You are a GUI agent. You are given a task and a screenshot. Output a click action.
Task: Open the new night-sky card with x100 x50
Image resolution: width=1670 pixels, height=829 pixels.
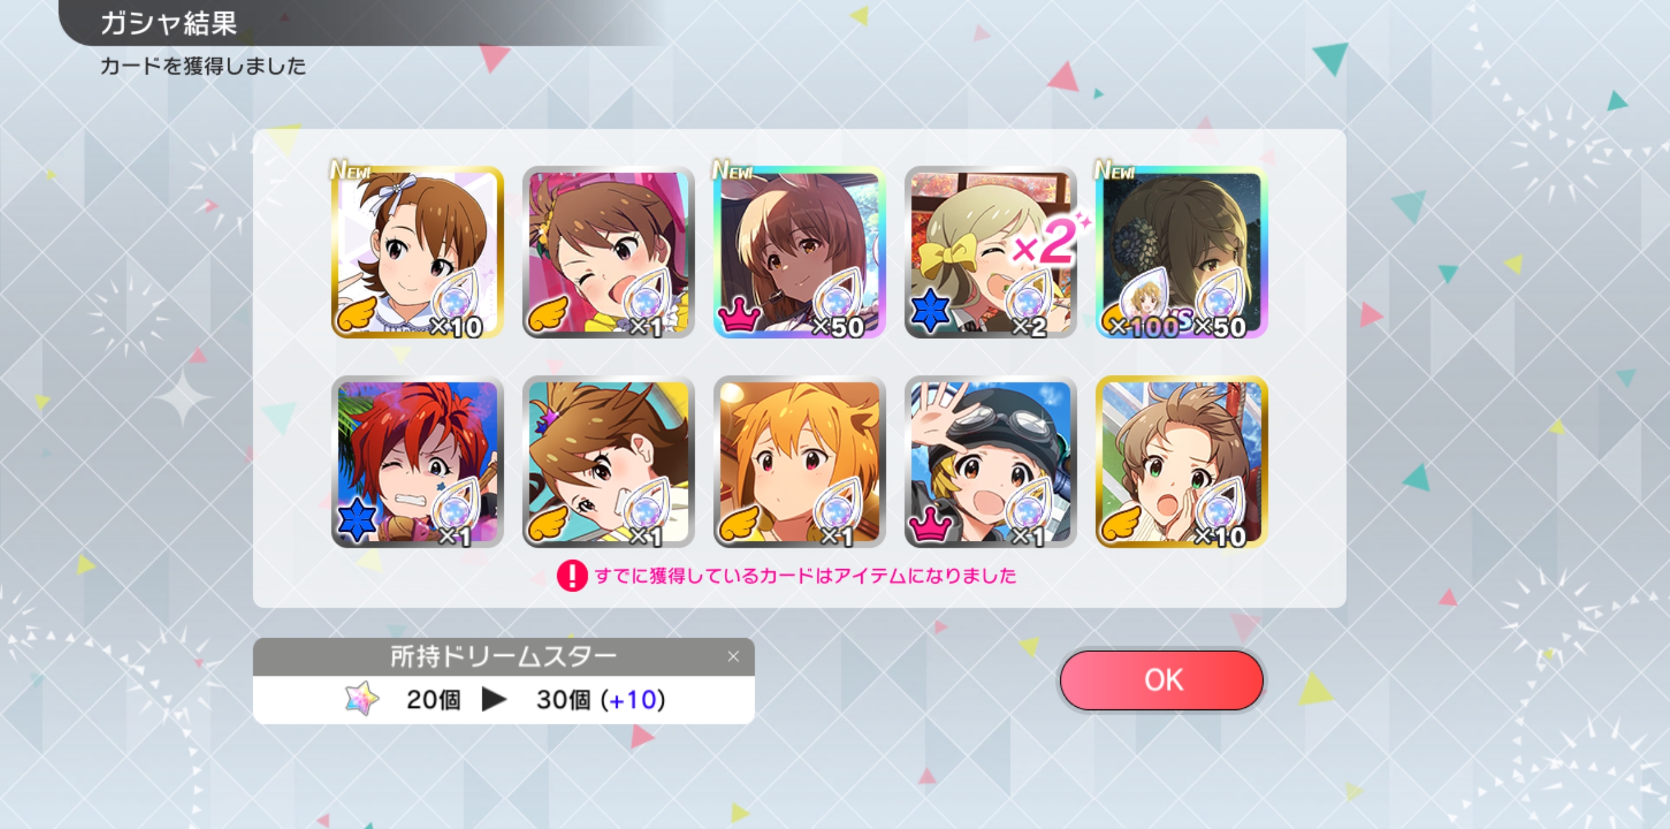(1181, 253)
